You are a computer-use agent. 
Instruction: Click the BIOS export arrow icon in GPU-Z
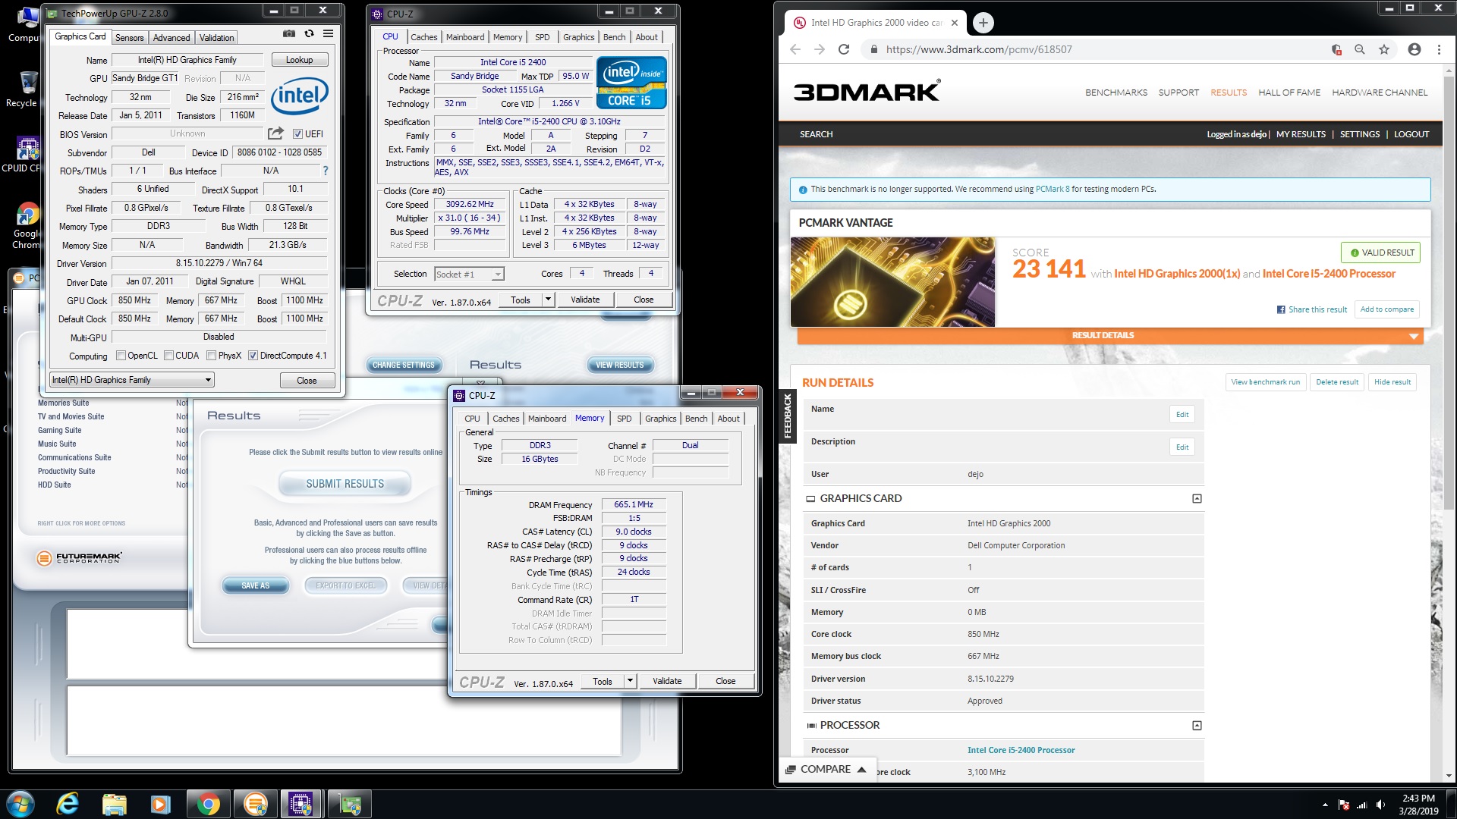point(275,133)
